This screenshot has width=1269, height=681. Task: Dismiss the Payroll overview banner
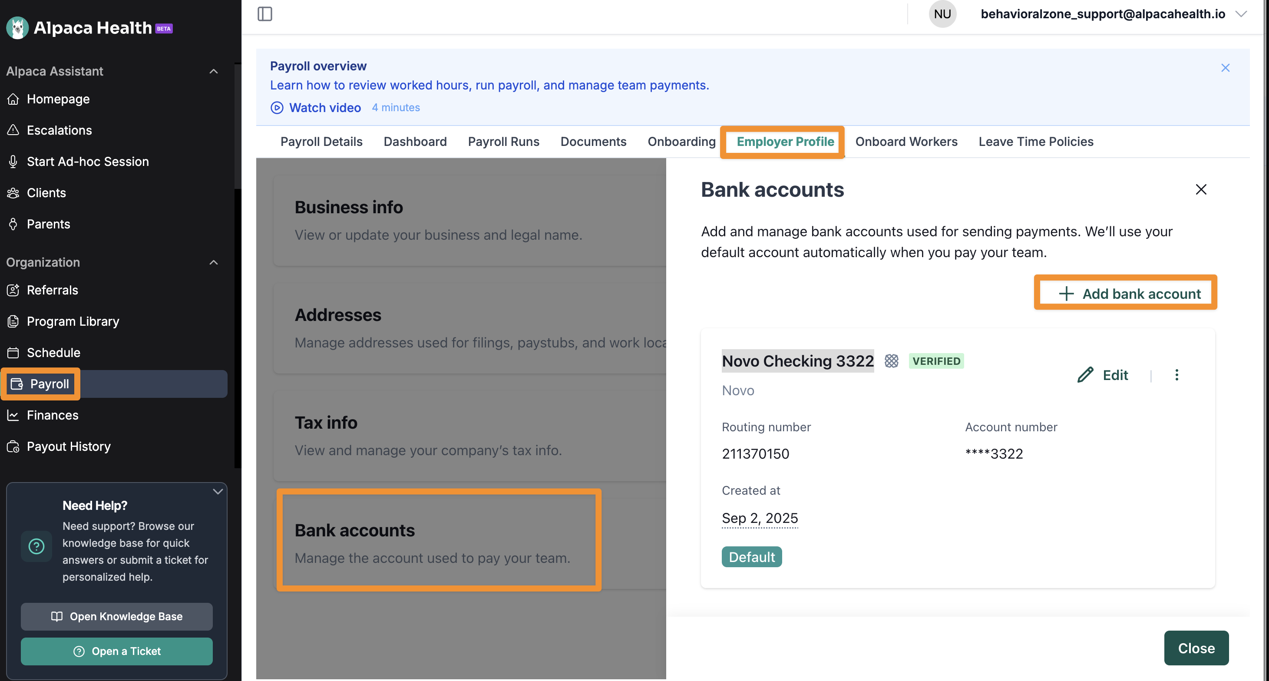[1225, 67]
